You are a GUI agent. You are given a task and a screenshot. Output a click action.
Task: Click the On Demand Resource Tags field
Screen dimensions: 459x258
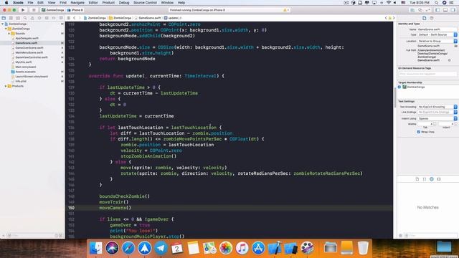[x=427, y=74]
